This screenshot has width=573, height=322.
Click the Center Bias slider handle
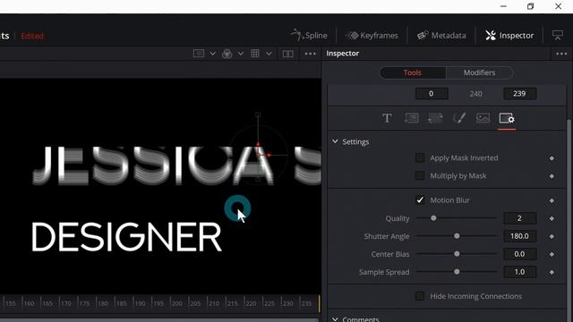457,254
